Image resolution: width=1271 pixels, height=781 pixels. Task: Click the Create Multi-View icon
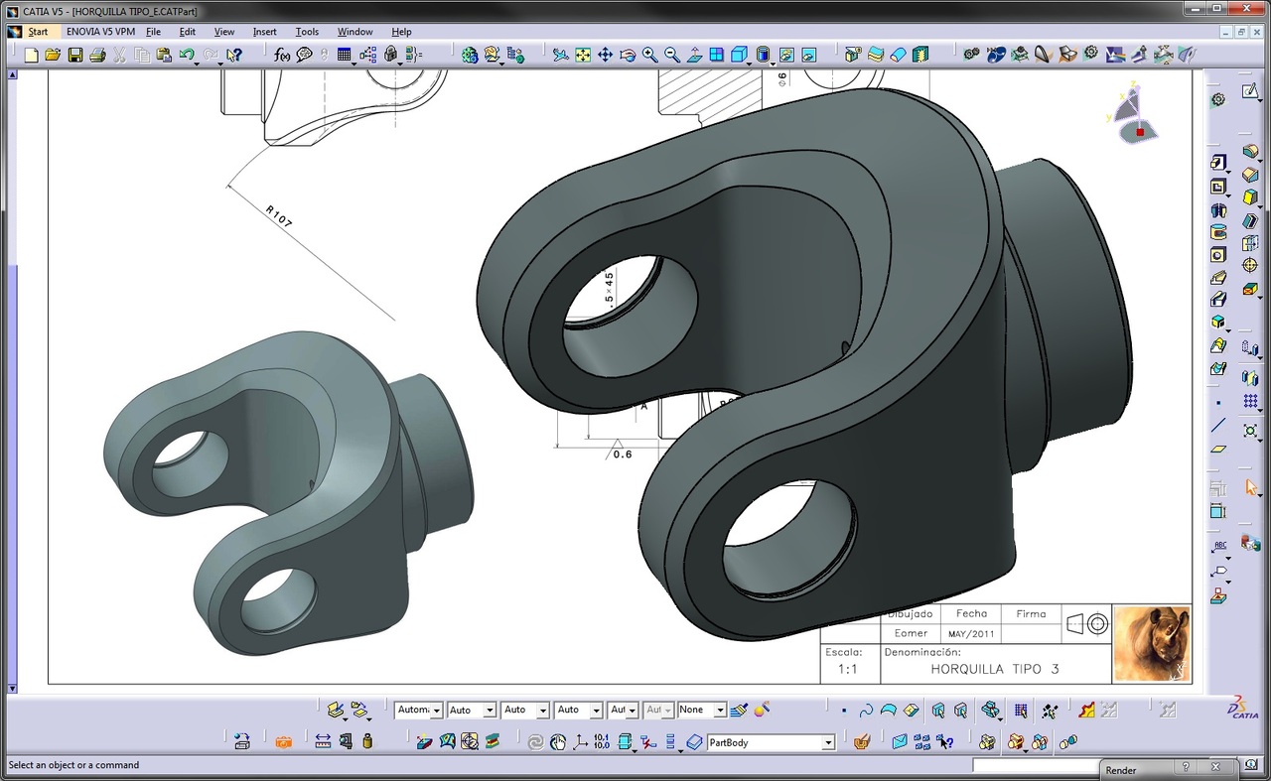coord(717,55)
